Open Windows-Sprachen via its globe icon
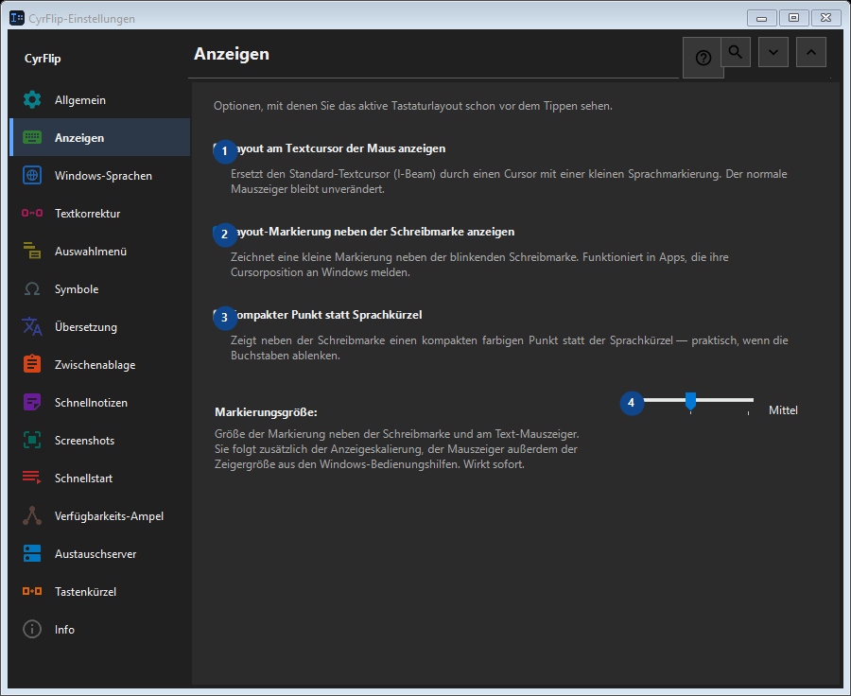The image size is (851, 696). (x=32, y=175)
